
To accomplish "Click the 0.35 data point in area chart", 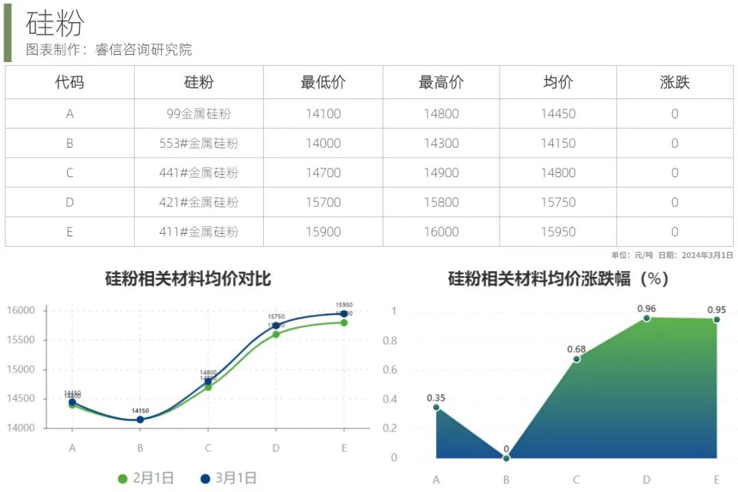I will click(x=436, y=407).
